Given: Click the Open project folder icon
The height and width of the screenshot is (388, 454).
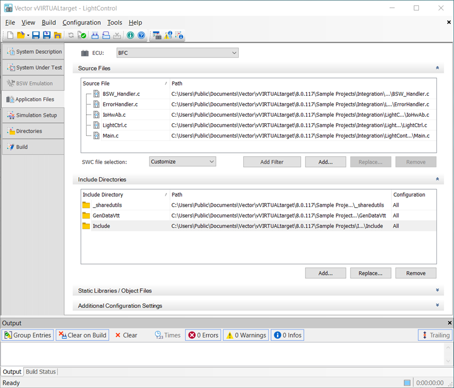Looking at the screenshot, I should tap(21, 36).
